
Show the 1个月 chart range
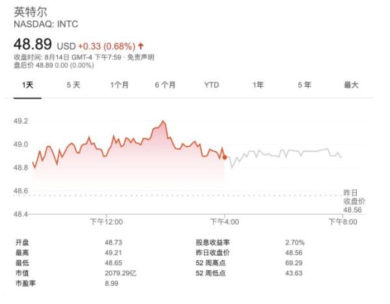(120, 85)
